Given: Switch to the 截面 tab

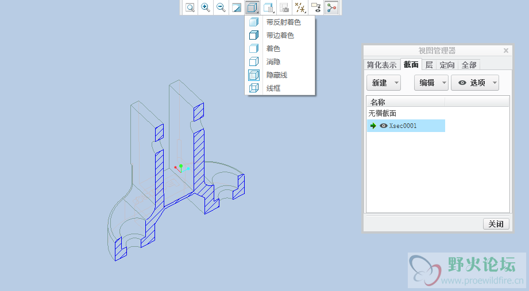Looking at the screenshot, I should click(411, 64).
